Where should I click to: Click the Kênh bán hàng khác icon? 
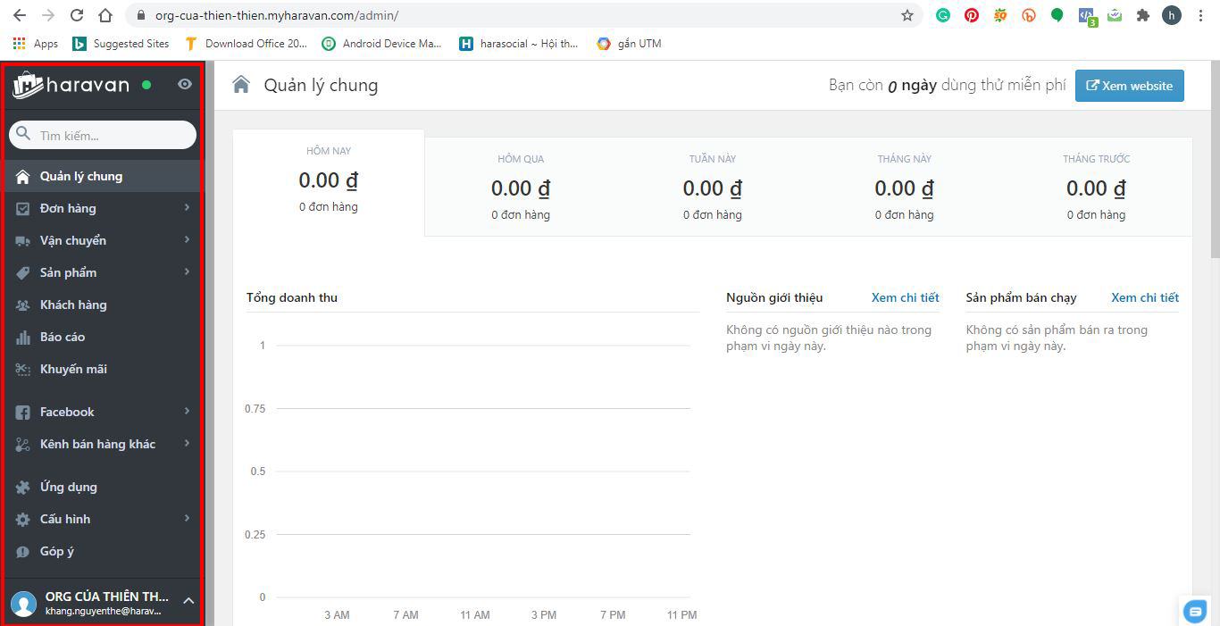23,444
